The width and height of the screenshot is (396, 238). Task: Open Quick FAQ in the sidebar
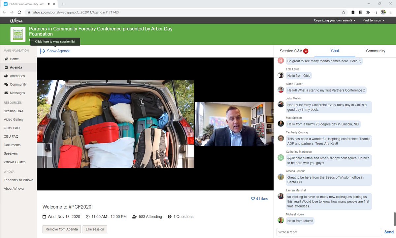click(12, 128)
